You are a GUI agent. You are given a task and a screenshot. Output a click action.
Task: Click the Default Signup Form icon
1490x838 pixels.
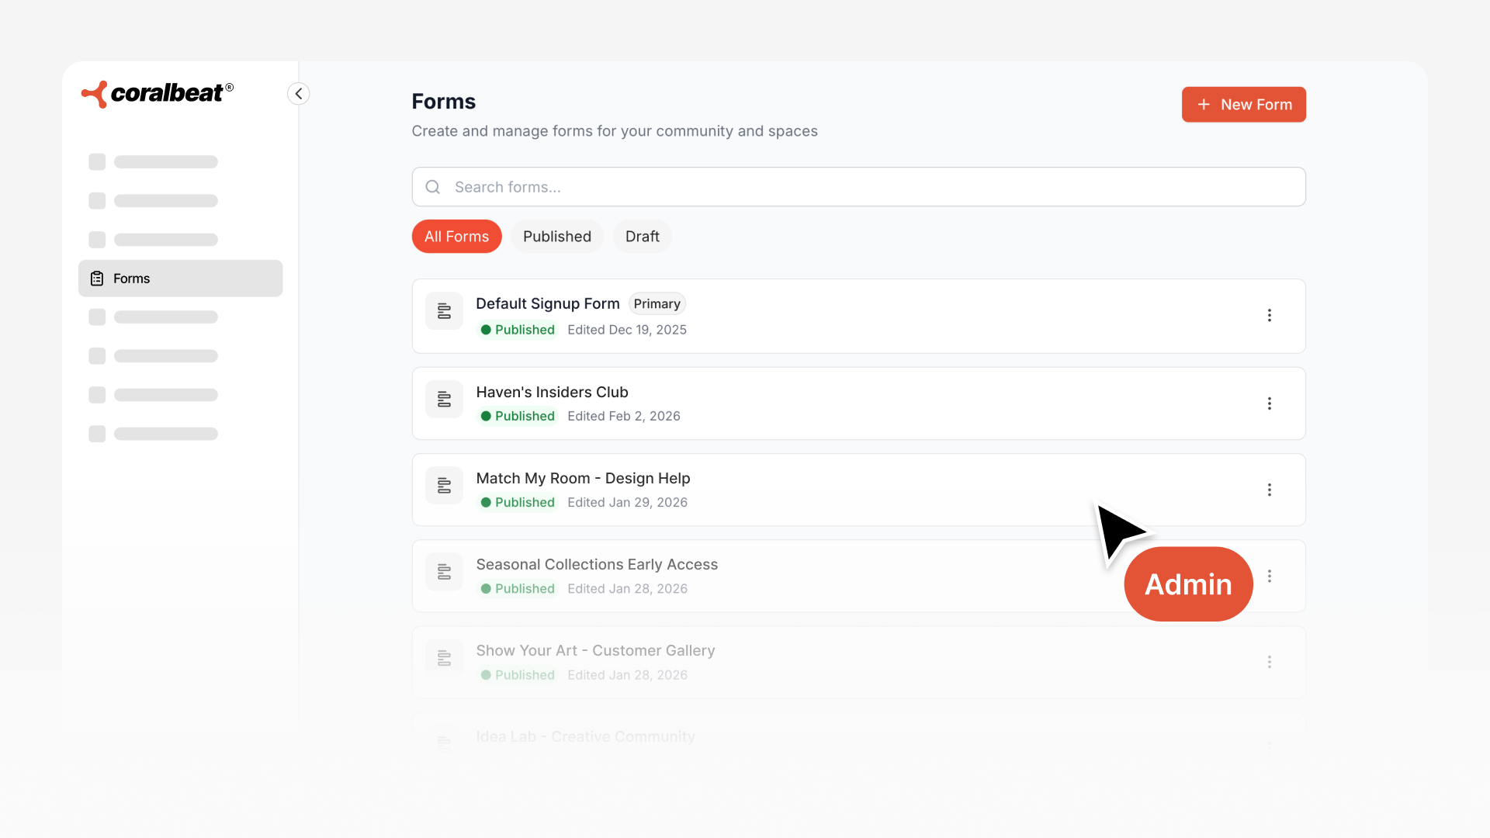pos(444,311)
